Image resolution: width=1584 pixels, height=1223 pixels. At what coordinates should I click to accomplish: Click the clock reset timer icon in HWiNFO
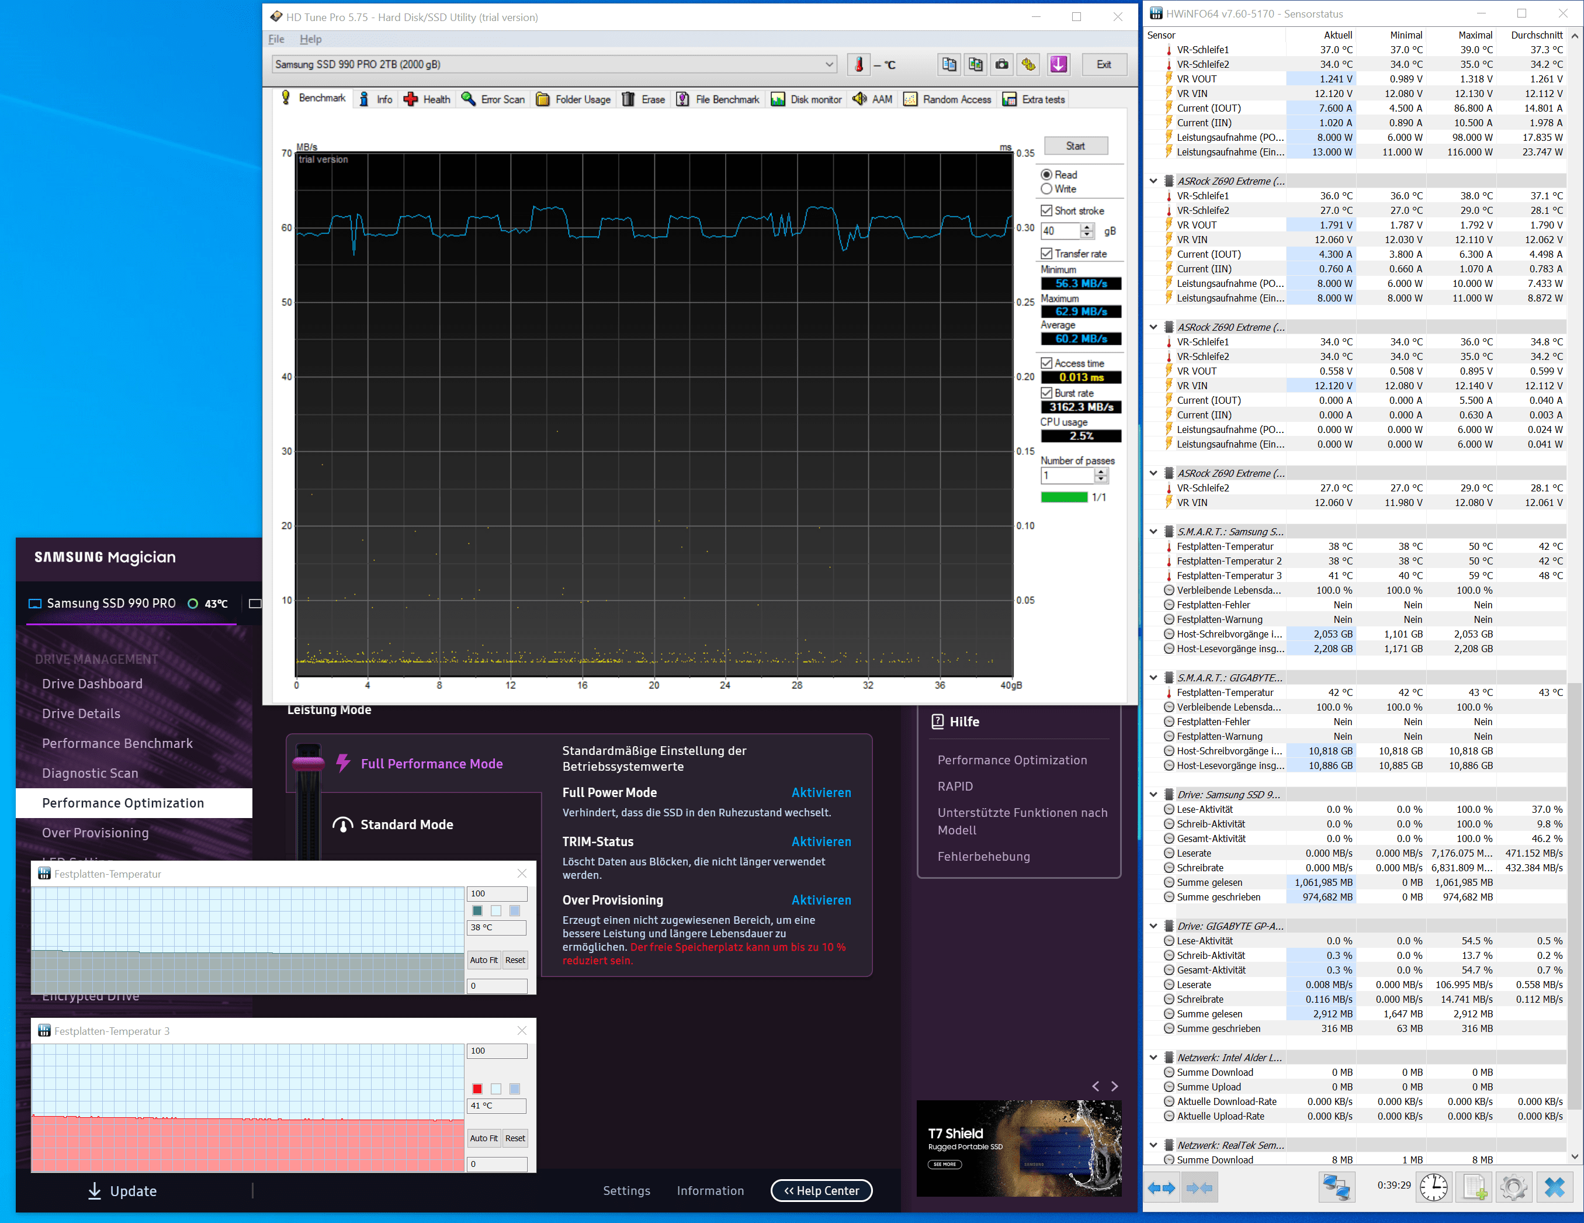1433,1187
